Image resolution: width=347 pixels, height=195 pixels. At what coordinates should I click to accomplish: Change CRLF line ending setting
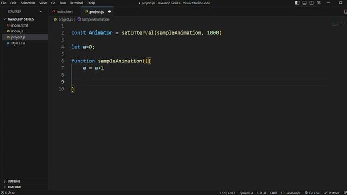click(273, 193)
